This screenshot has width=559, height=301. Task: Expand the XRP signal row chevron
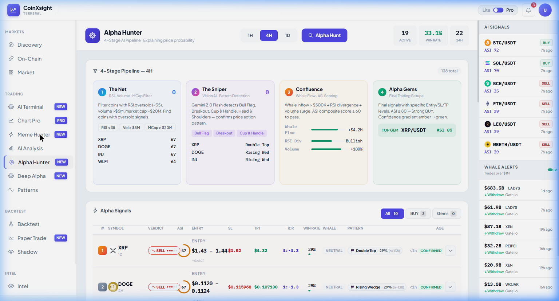pyautogui.click(x=450, y=251)
